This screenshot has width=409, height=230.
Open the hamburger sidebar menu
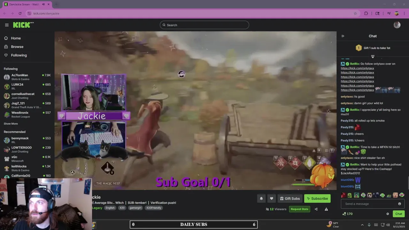(7, 25)
